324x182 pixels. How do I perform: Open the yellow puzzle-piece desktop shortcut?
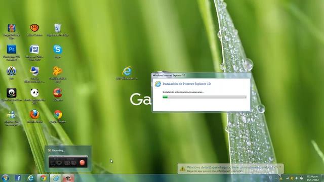57,71
